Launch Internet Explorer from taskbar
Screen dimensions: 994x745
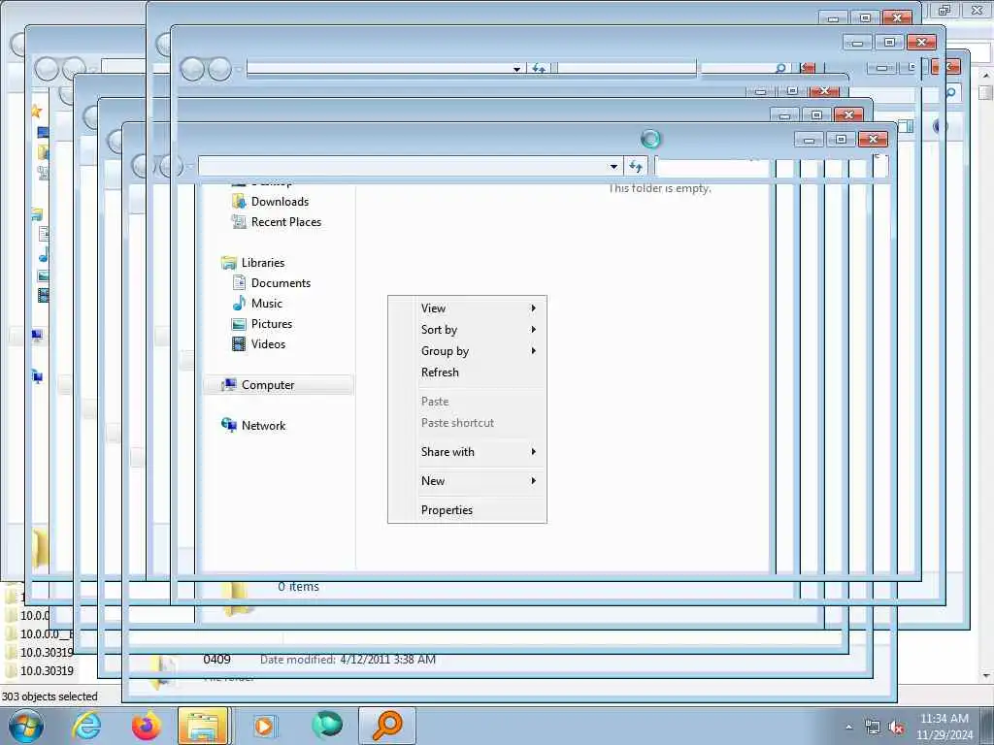86,726
